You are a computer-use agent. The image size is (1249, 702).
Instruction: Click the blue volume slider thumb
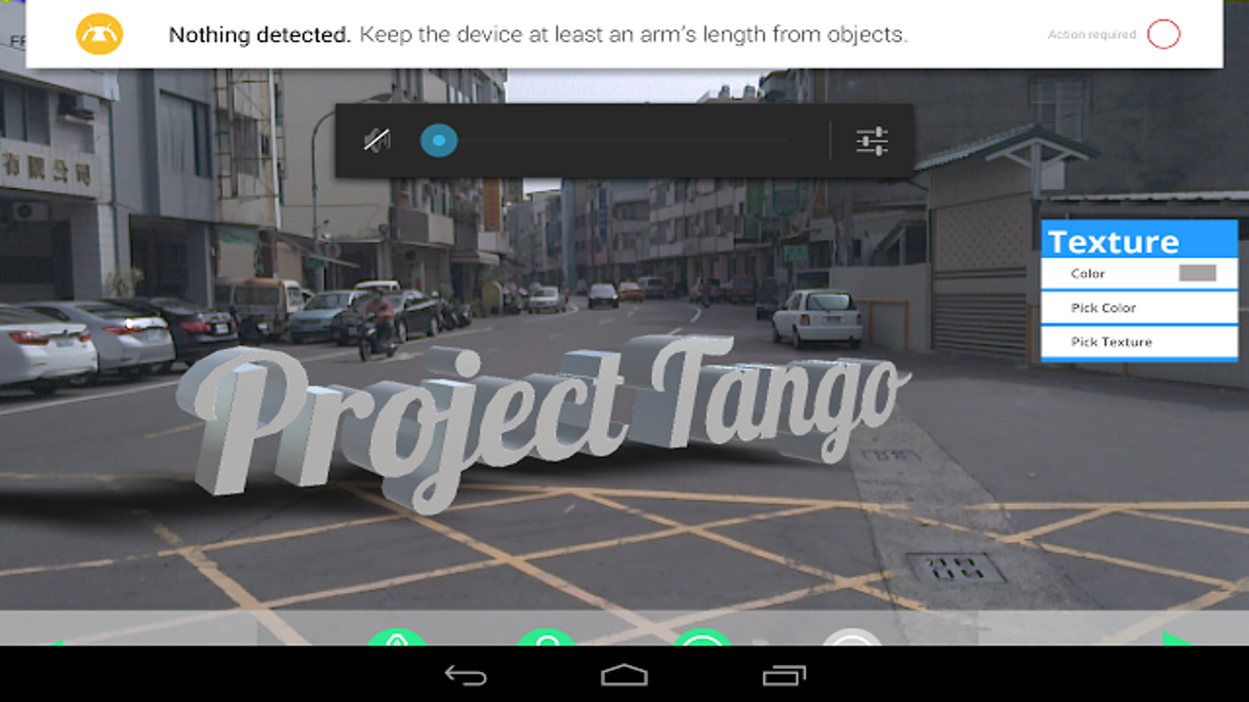pyautogui.click(x=439, y=140)
